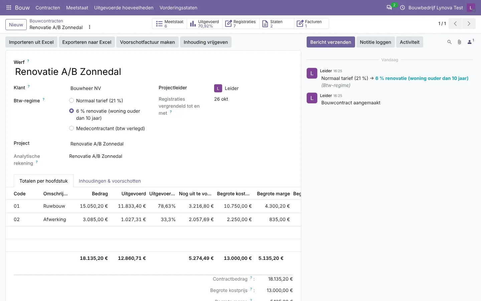Go to the next record arrow
Viewport: 481px width, 301px height.
pos(469,24)
